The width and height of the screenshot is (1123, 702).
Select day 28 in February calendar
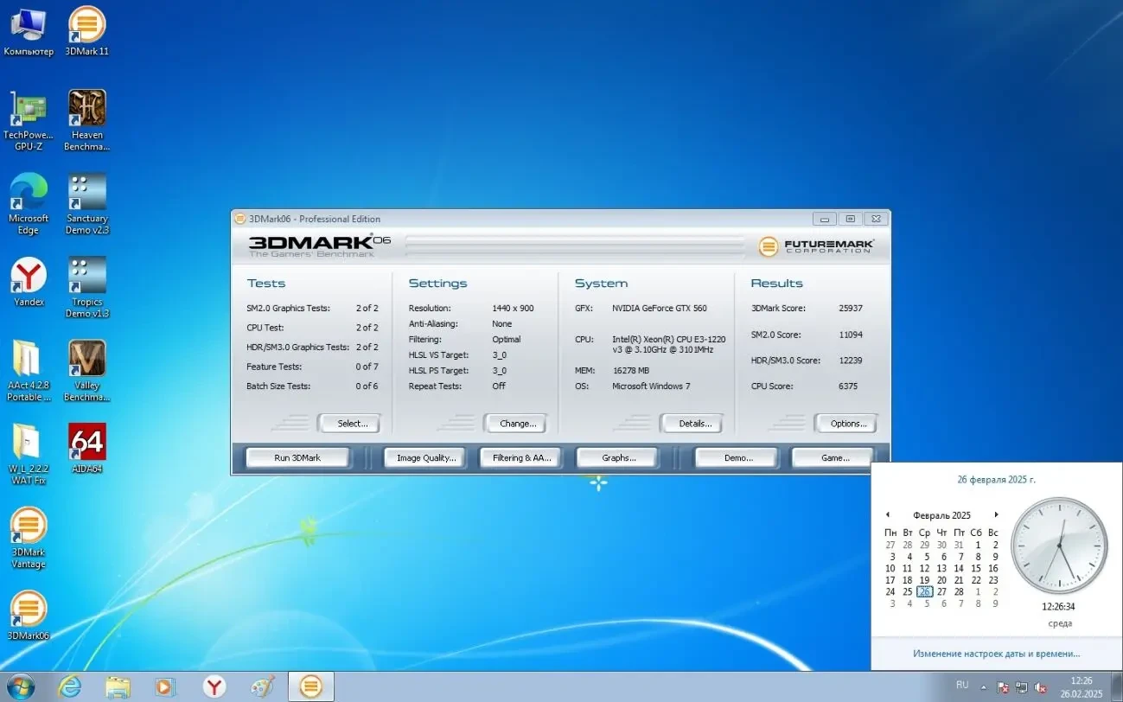[x=959, y=591]
